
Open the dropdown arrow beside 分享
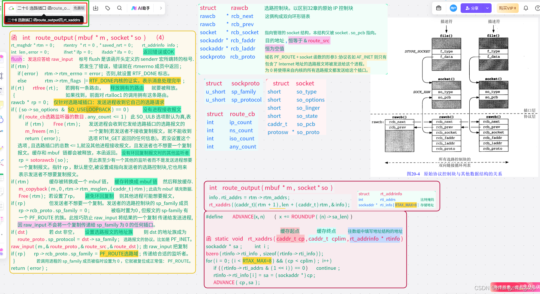coord(487,8)
